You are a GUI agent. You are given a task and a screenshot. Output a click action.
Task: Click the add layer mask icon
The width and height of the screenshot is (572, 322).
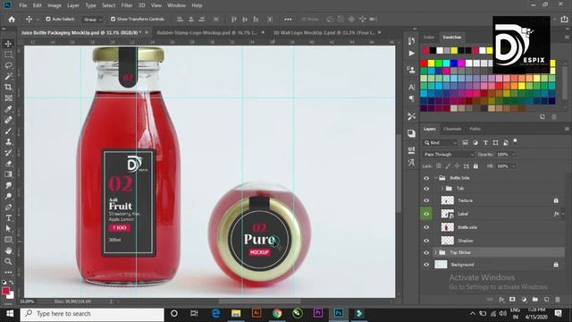(512, 300)
